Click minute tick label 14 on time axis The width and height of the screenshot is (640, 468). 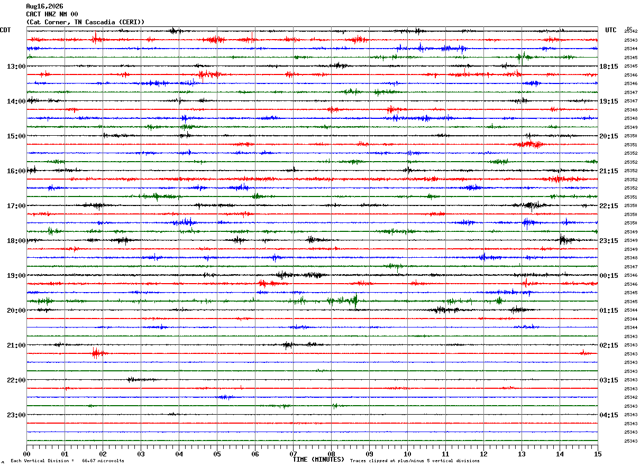click(x=560, y=454)
